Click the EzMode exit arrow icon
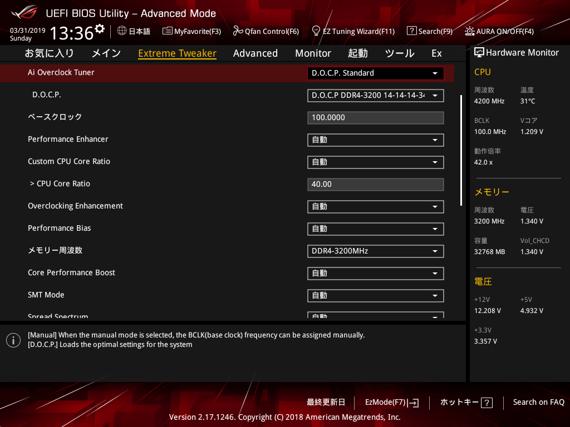The width and height of the screenshot is (570, 427). [x=413, y=403]
